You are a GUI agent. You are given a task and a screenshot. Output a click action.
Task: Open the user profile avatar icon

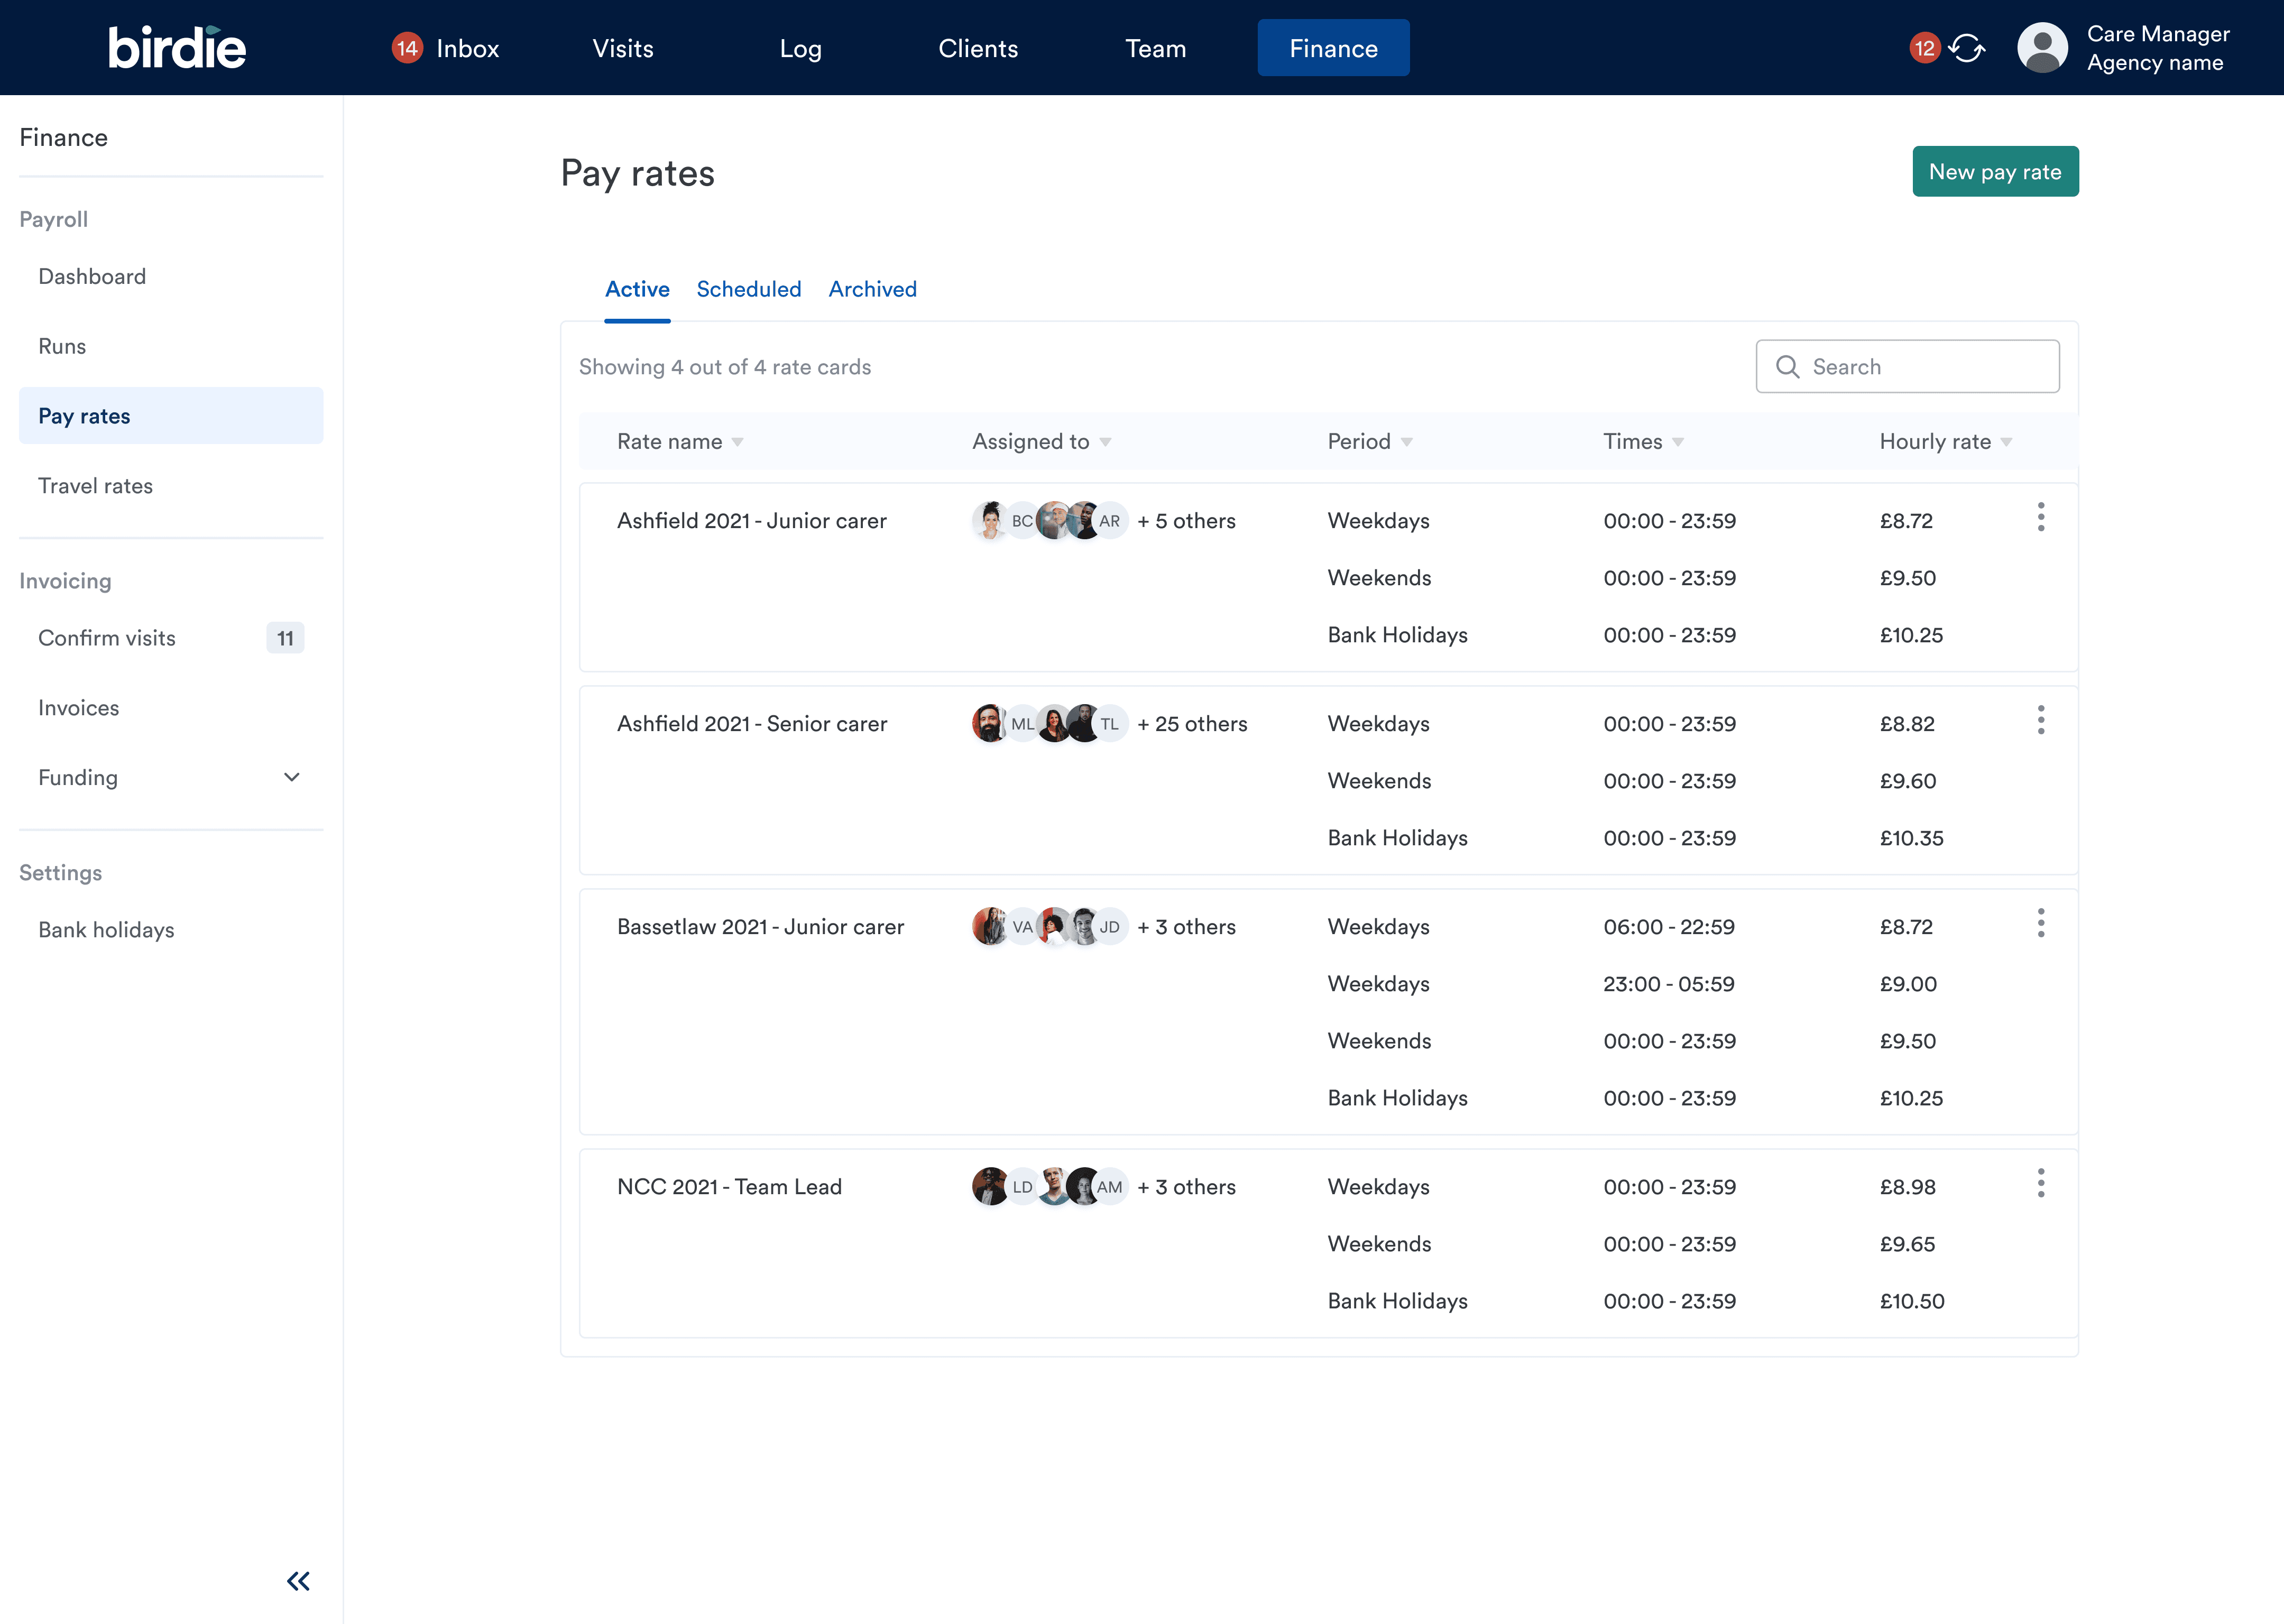pyautogui.click(x=2042, y=48)
